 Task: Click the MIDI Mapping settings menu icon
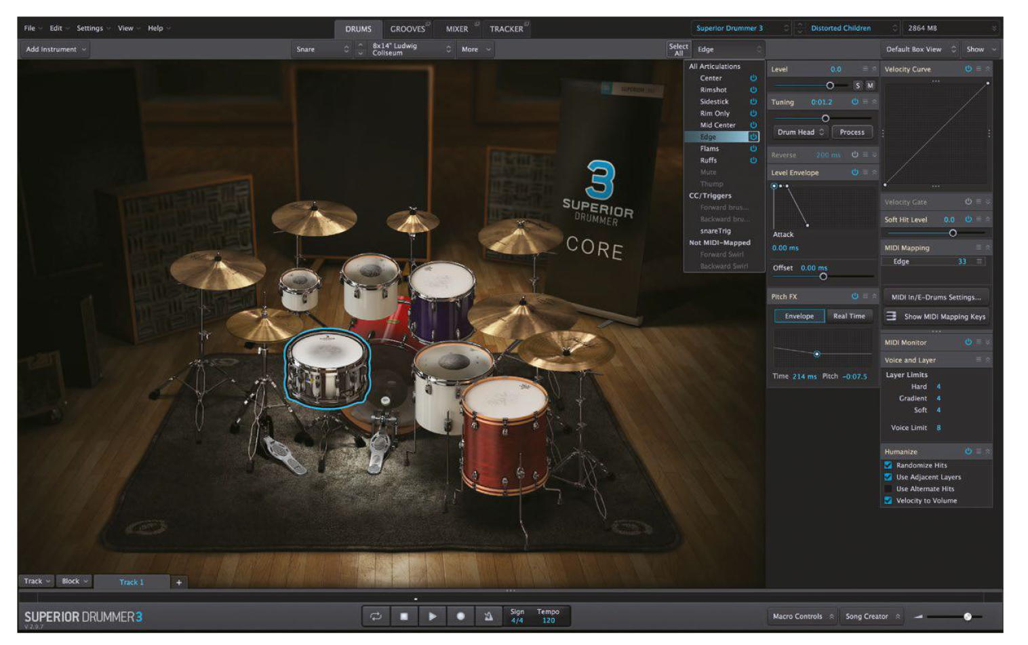coord(978,248)
